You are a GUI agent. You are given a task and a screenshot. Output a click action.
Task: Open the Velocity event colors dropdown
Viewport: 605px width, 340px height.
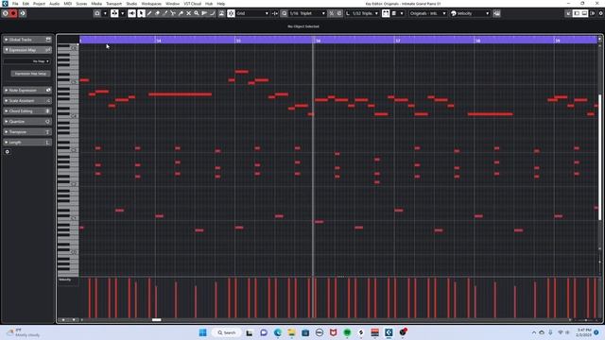tap(474, 13)
